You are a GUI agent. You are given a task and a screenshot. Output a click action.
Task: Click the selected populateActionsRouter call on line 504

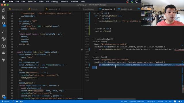(141, 65)
